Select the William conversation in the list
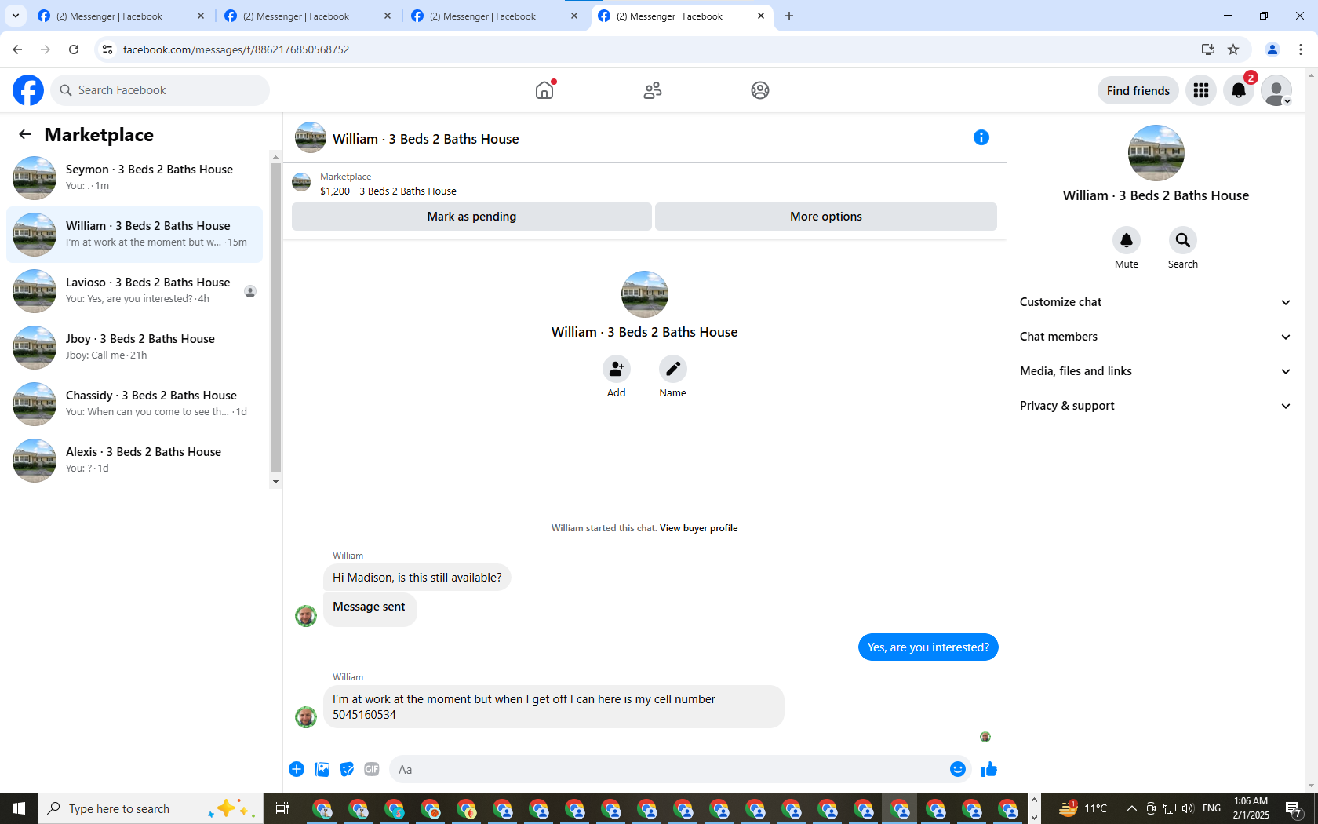Screen dimensions: 1318x824 pos(135,235)
